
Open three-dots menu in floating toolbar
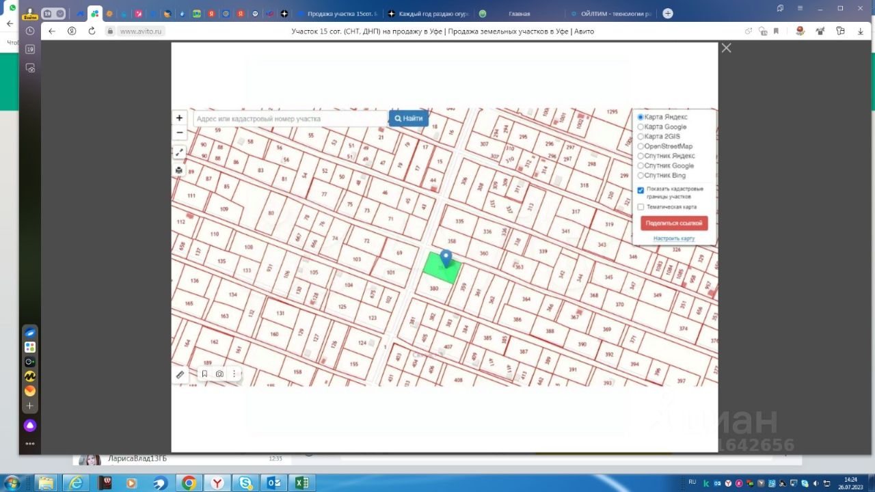click(x=234, y=374)
